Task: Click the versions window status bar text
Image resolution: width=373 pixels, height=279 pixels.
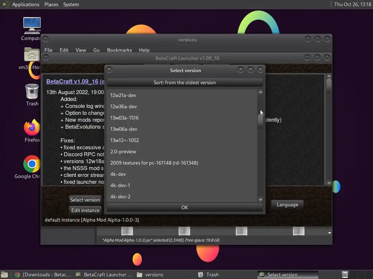Action: [161, 240]
